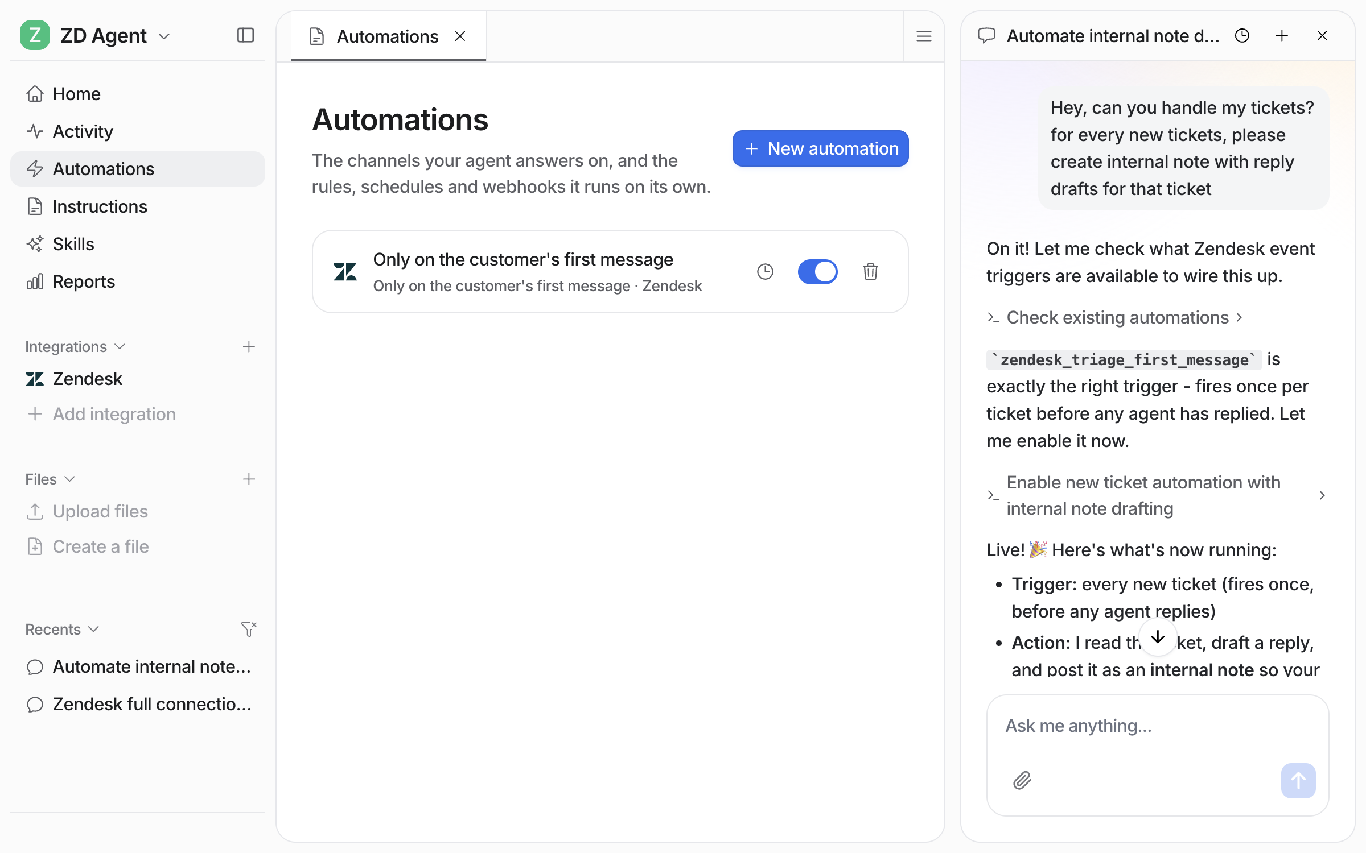Delete the automation with the trash icon
The image size is (1366, 853).
click(870, 272)
